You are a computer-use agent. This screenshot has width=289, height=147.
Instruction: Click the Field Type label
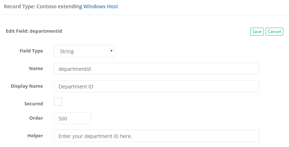pyautogui.click(x=31, y=51)
